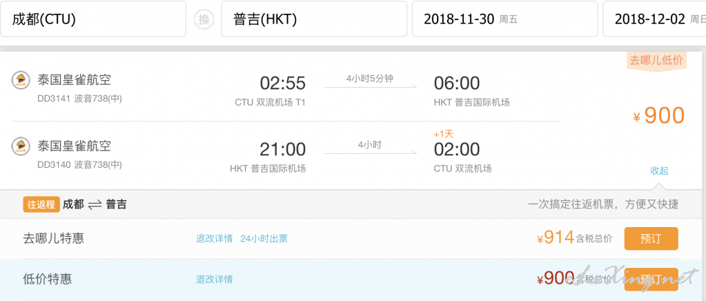The width and height of the screenshot is (706, 301).
Task: Open 退改详情 for 去哪儿特惠
Action: pyautogui.click(x=215, y=239)
